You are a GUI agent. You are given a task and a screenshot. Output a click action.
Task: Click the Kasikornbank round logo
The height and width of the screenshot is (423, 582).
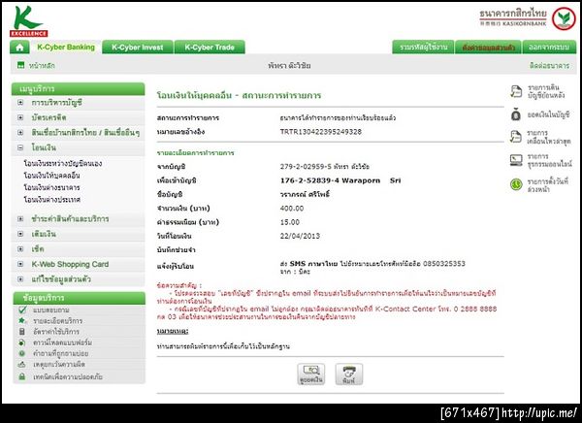click(x=564, y=18)
